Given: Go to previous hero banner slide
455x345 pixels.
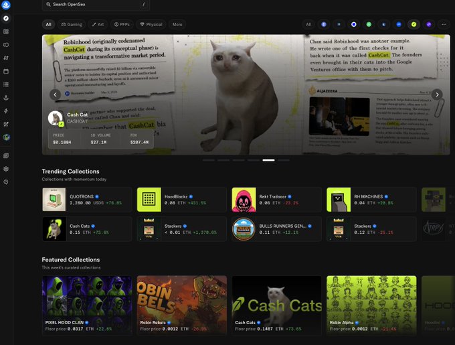Looking at the screenshot, I should click(55, 94).
